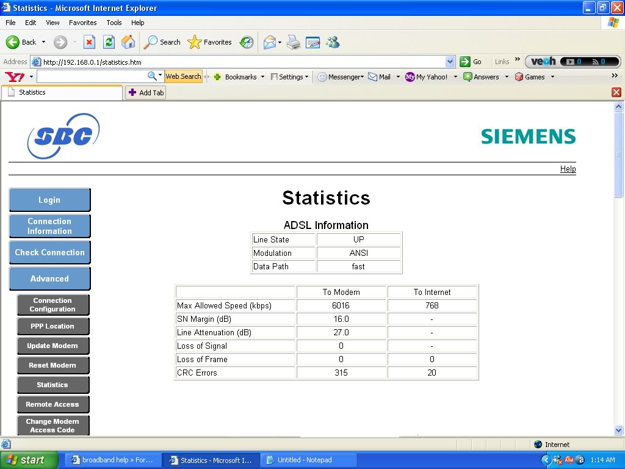Viewport: 625px width, 469px height.
Task: Open the Back button history dropdown arrow
Action: pyautogui.click(x=43, y=42)
